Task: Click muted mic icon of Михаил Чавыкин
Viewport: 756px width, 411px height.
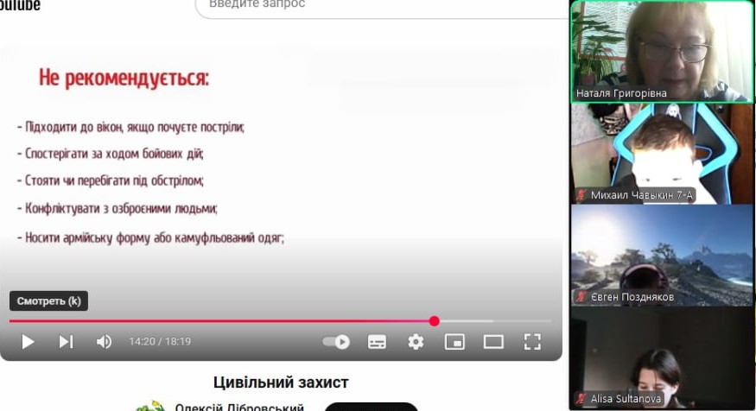Action: pos(581,194)
